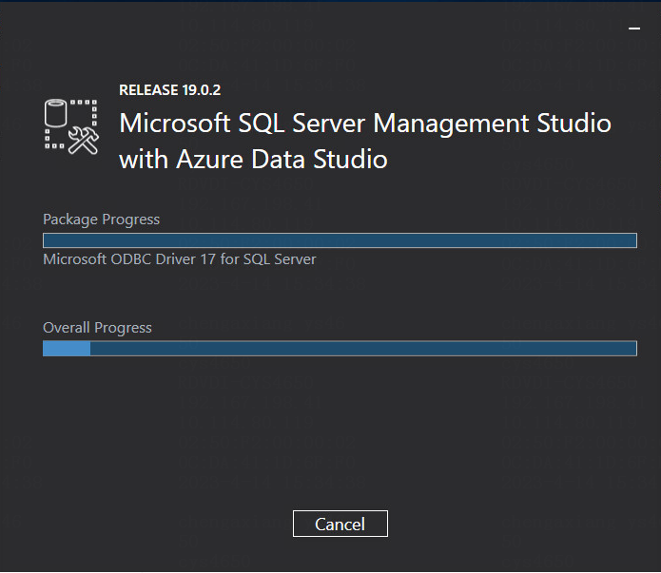The height and width of the screenshot is (573, 661).
Task: Click the Microsoft ODBC Driver 17 text
Action: tap(180, 259)
